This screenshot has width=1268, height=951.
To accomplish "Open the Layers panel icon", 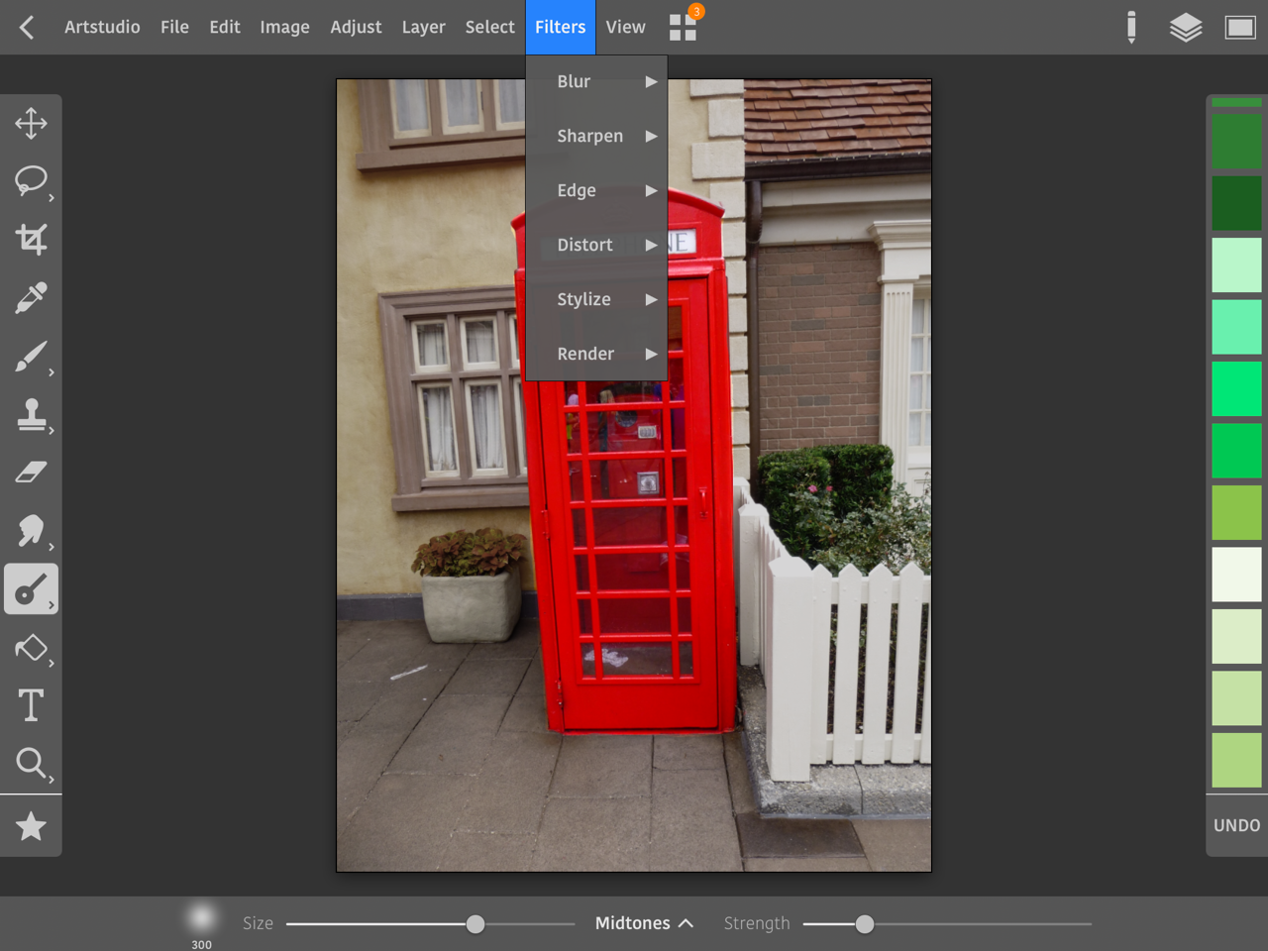I will (1185, 28).
